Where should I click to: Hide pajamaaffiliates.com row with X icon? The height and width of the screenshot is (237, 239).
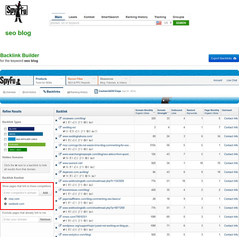56,201
